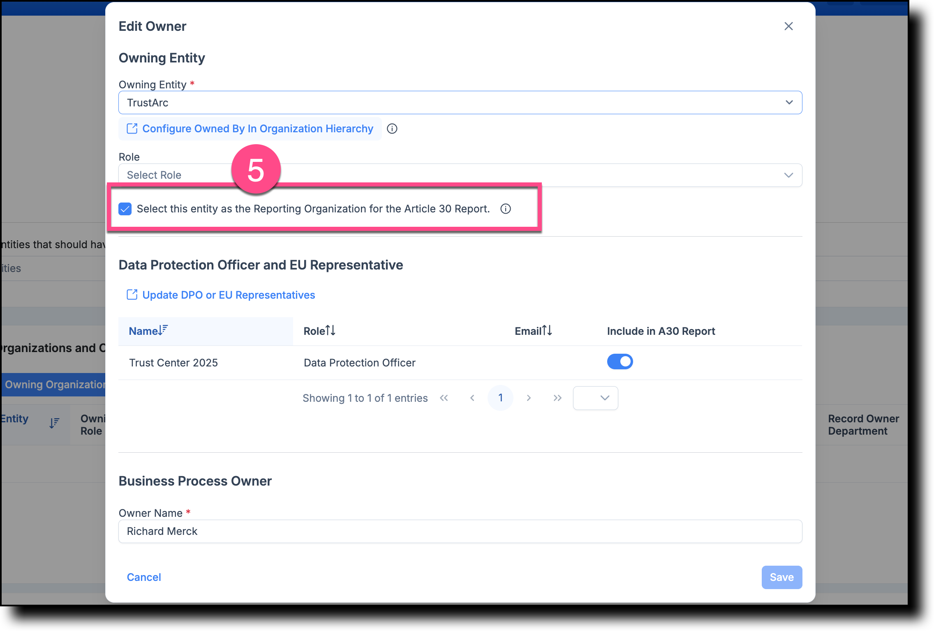The height and width of the screenshot is (631, 934).
Task: Click the info icon beside Configure Owned By link
Action: [x=392, y=129]
